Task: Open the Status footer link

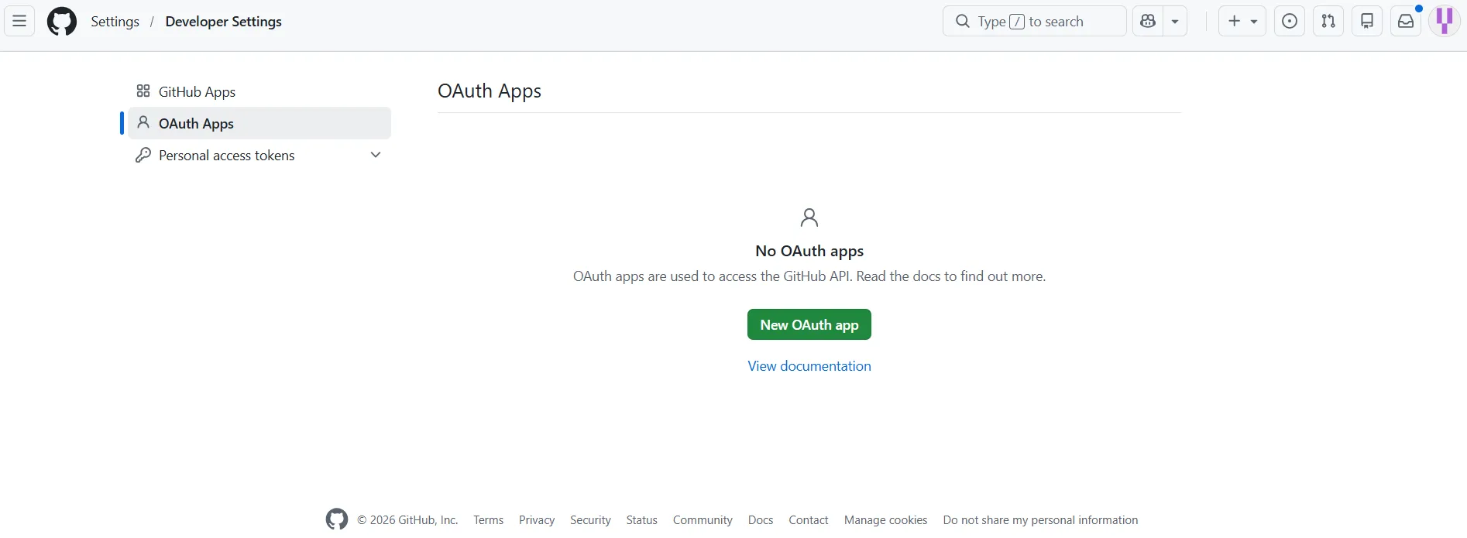Action: click(x=642, y=520)
